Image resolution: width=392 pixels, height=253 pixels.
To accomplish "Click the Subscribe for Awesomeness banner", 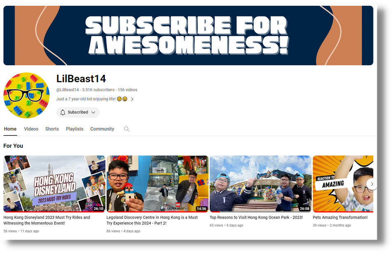I will pos(188,35).
